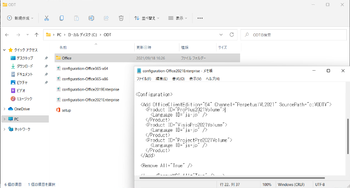Go forward with the right arrow
Viewport: 350px width, 188px height.
pyautogui.click(x=18, y=35)
